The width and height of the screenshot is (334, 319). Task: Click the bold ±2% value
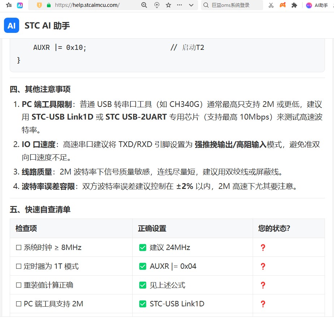click(185, 186)
